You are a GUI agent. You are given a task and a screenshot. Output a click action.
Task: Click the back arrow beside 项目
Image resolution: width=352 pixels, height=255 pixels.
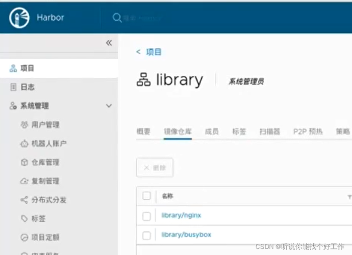(138, 52)
